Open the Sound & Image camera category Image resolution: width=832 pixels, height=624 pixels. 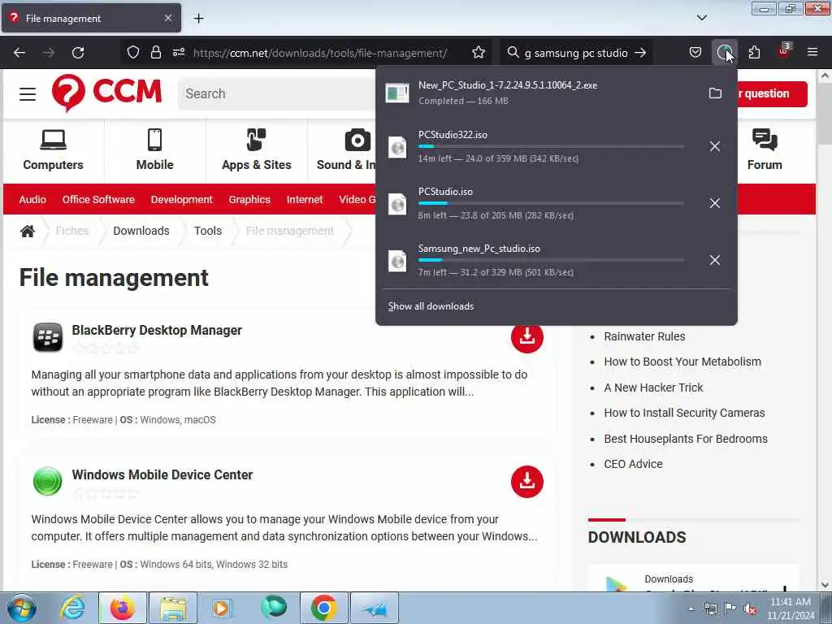(x=345, y=150)
